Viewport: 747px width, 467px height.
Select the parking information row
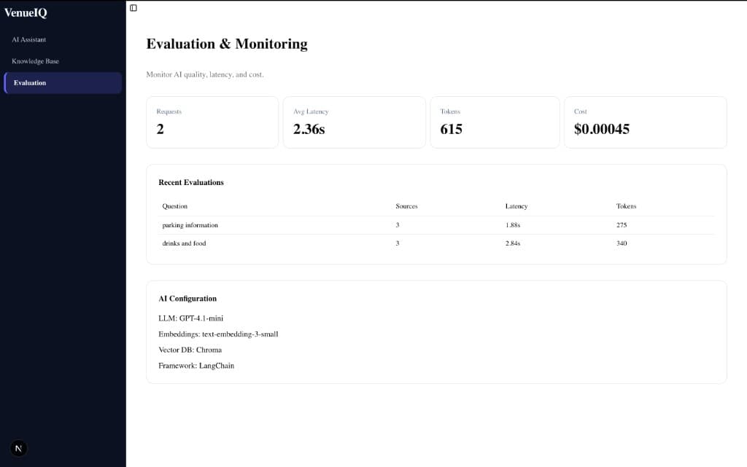[436, 225]
